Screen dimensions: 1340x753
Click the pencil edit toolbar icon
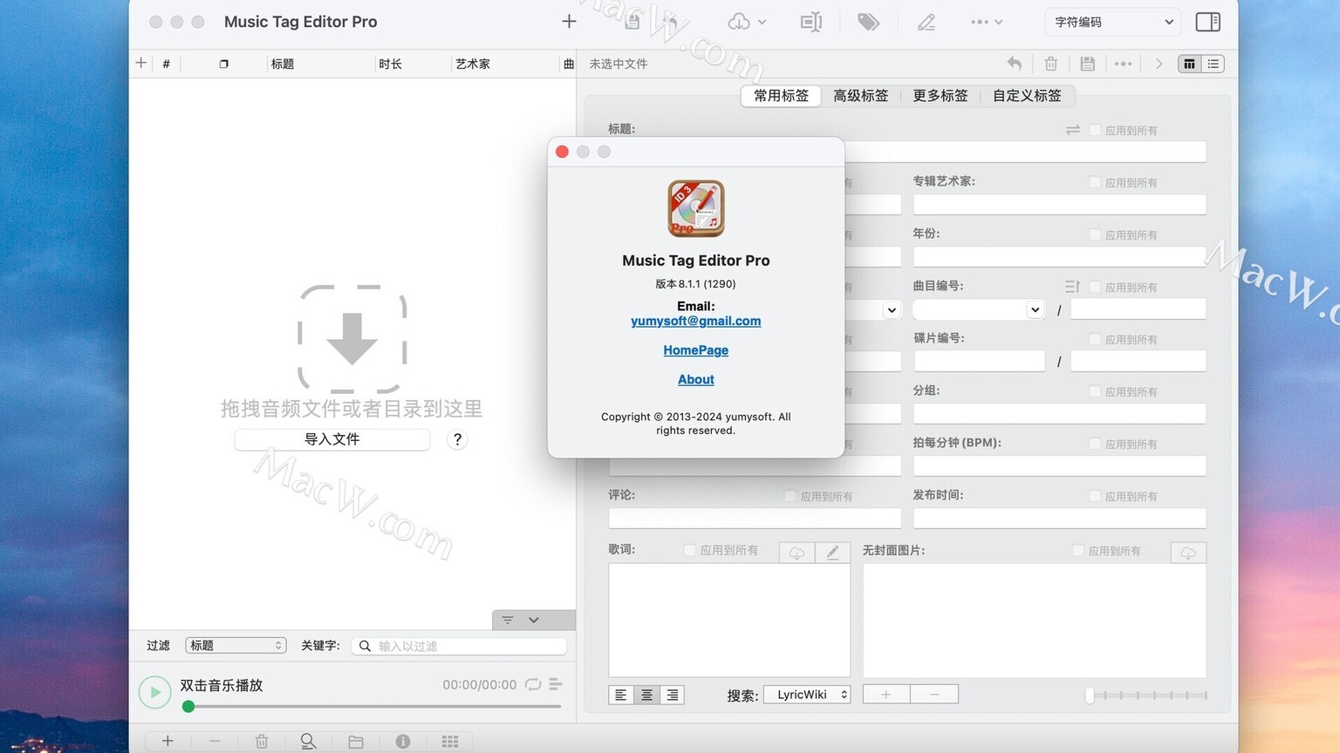(926, 22)
